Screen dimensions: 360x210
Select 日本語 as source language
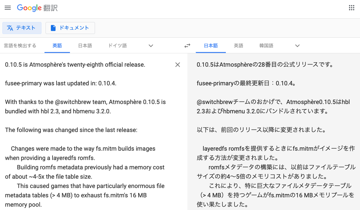tap(85, 46)
